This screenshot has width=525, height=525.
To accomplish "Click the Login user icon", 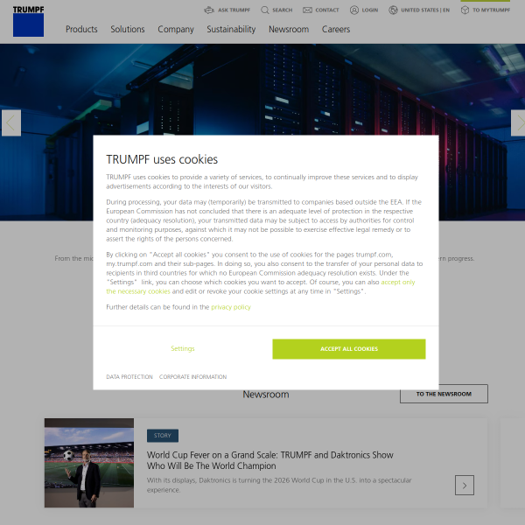I will [x=354, y=10].
